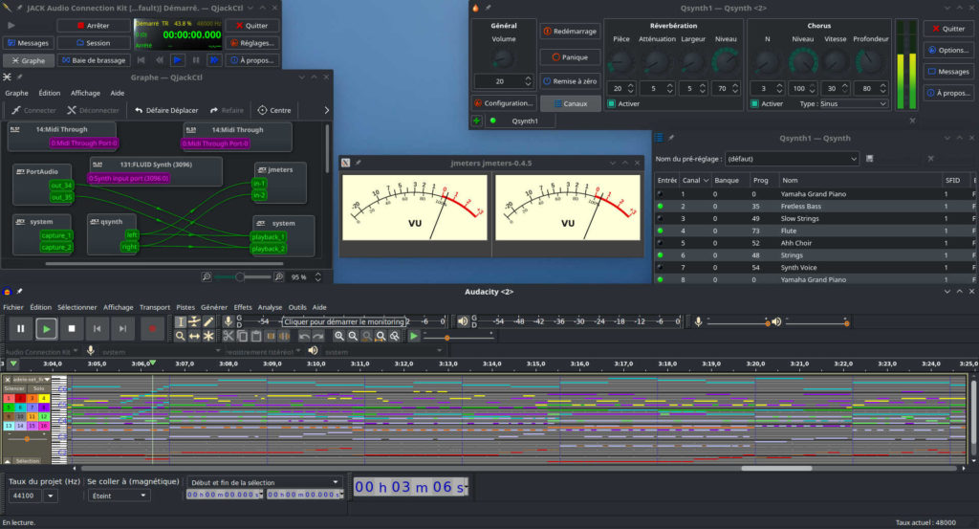Click the play-at-speed green arrow

coord(413,337)
